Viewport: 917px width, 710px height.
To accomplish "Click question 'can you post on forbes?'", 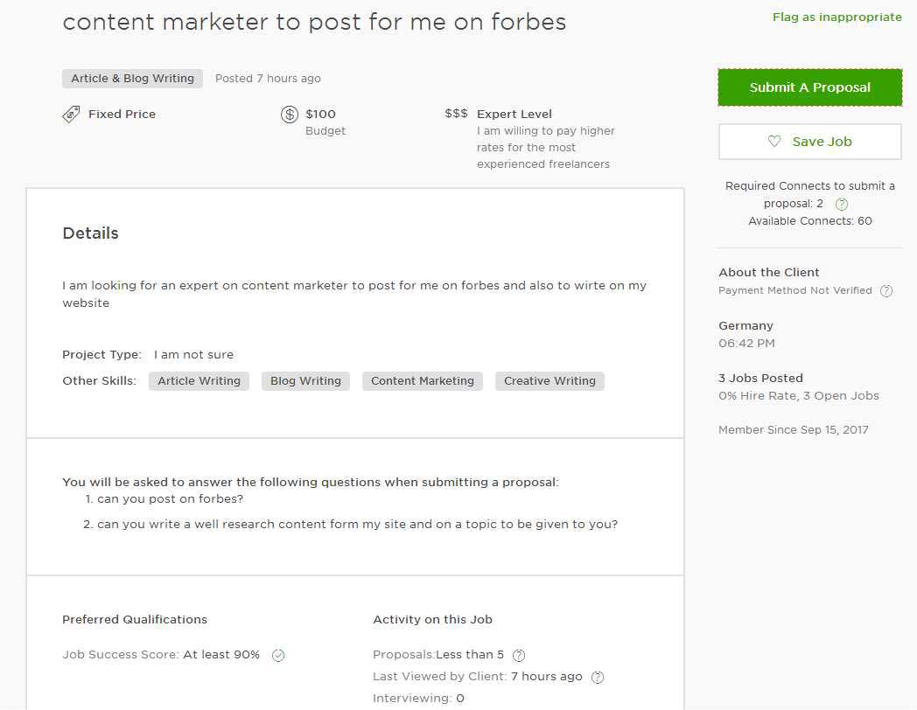I will [x=170, y=498].
